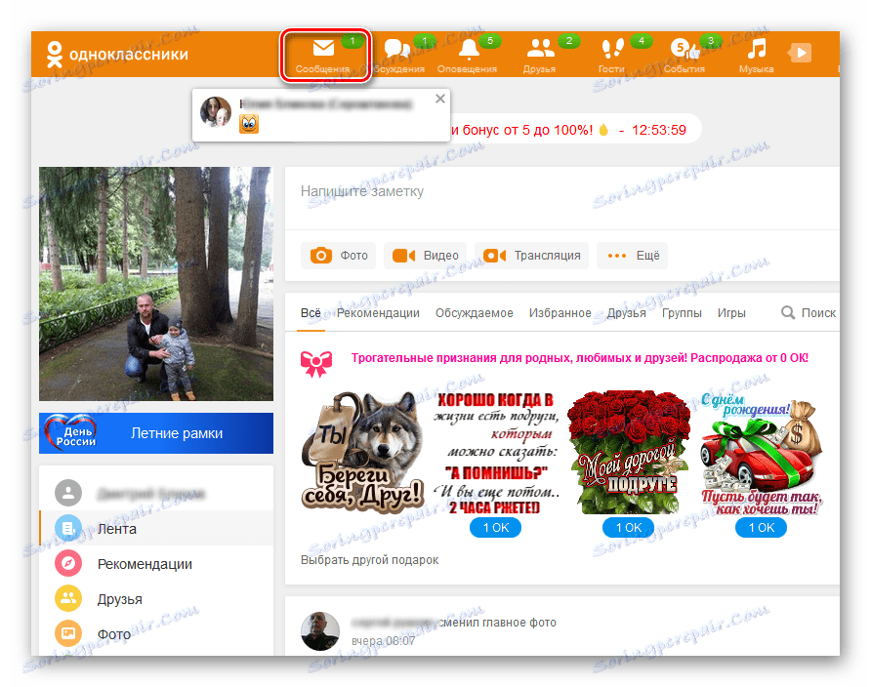This screenshot has width=871, height=687.
Task: Select the Избранное feed tab
Action: coord(560,313)
